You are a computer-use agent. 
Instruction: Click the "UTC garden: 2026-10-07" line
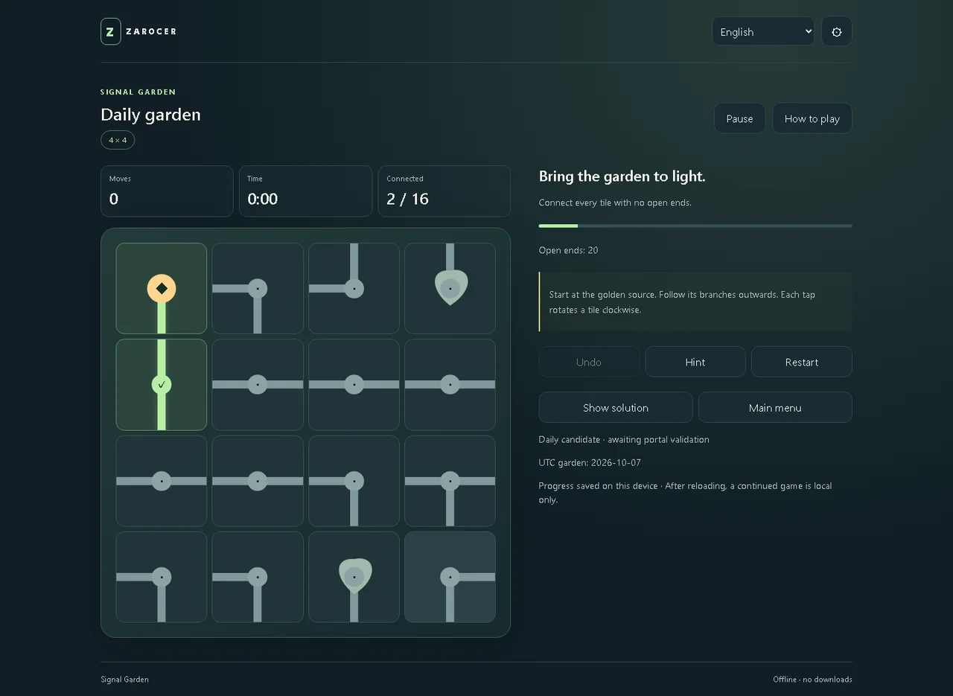click(x=590, y=462)
